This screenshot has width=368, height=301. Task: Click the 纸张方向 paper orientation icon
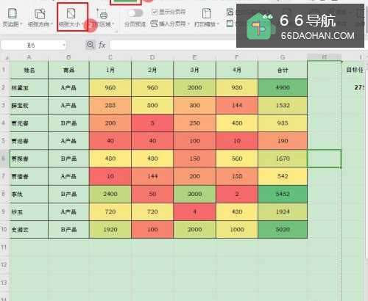[40, 14]
